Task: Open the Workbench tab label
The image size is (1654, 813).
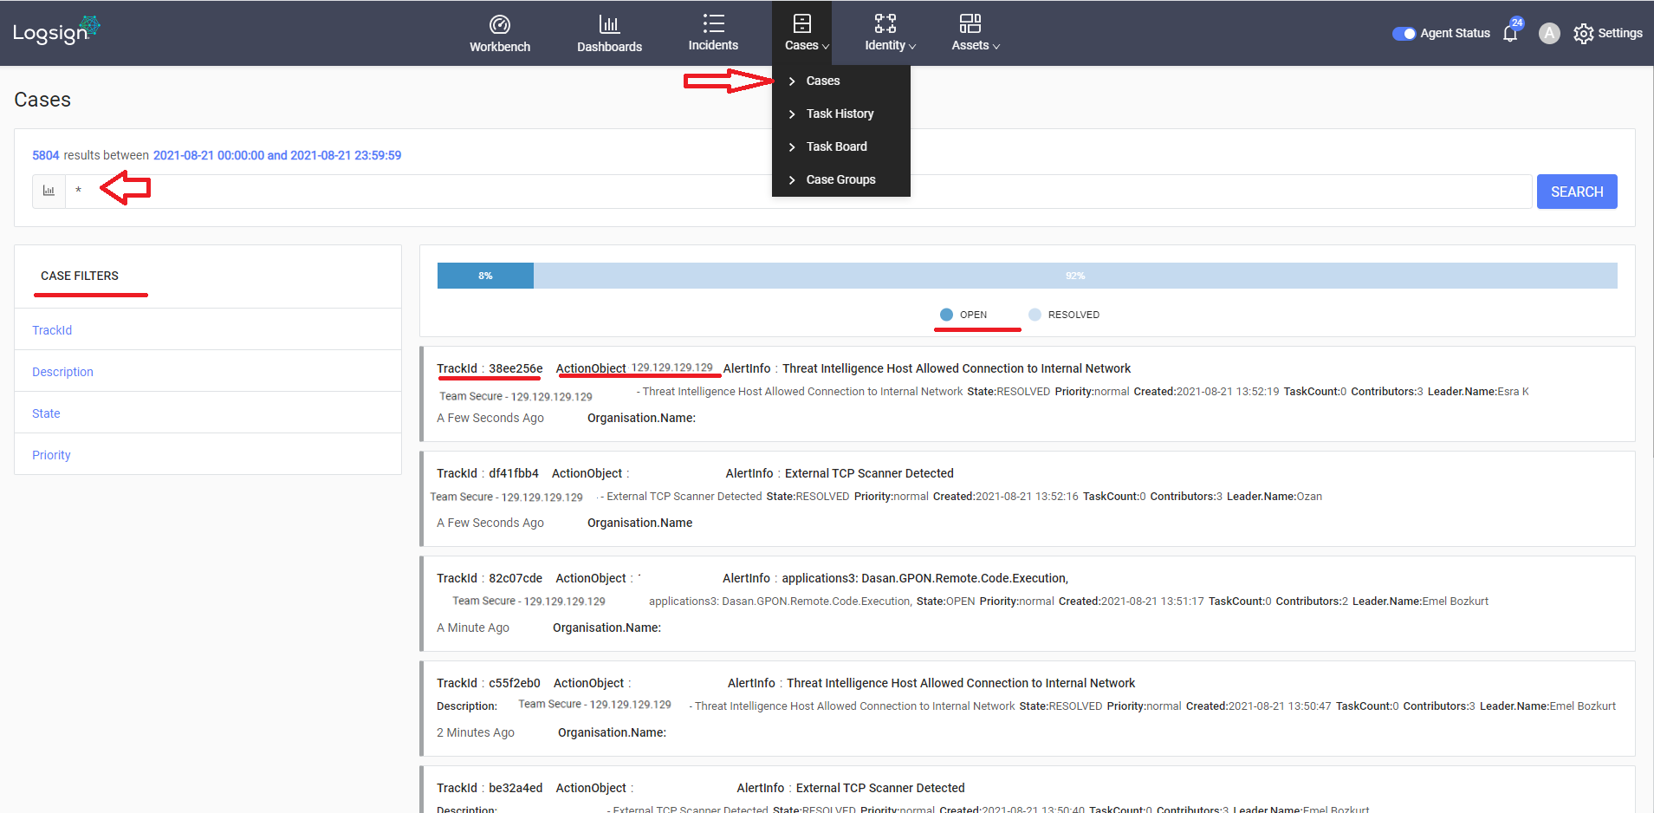Action: pyautogui.click(x=500, y=47)
